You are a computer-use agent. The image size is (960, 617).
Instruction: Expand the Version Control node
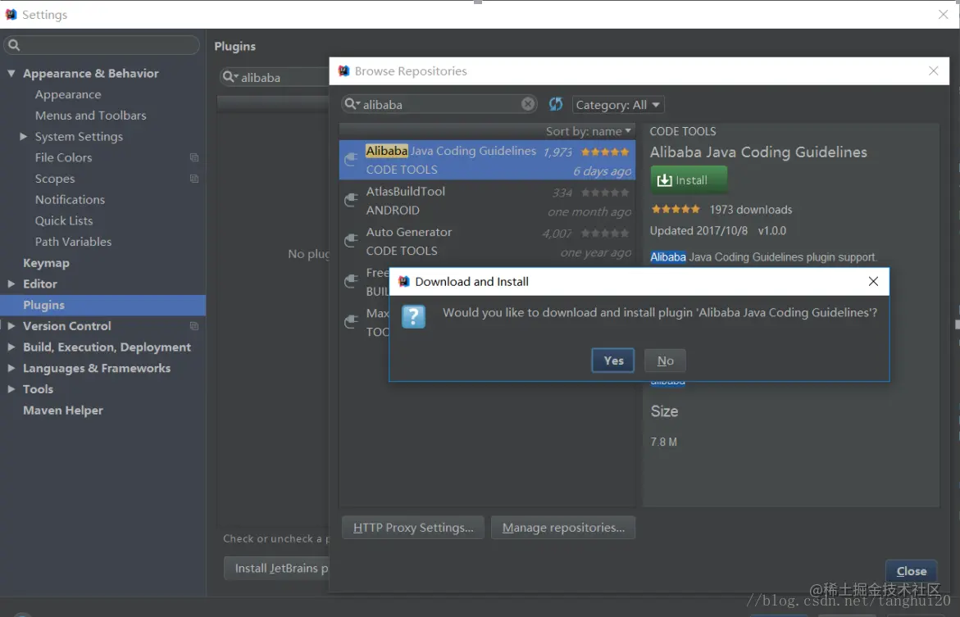click(11, 325)
